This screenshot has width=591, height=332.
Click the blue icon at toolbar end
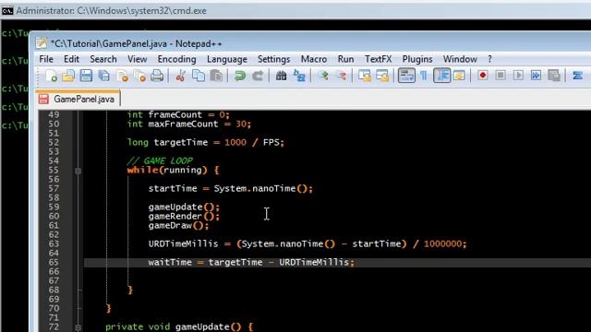577,76
